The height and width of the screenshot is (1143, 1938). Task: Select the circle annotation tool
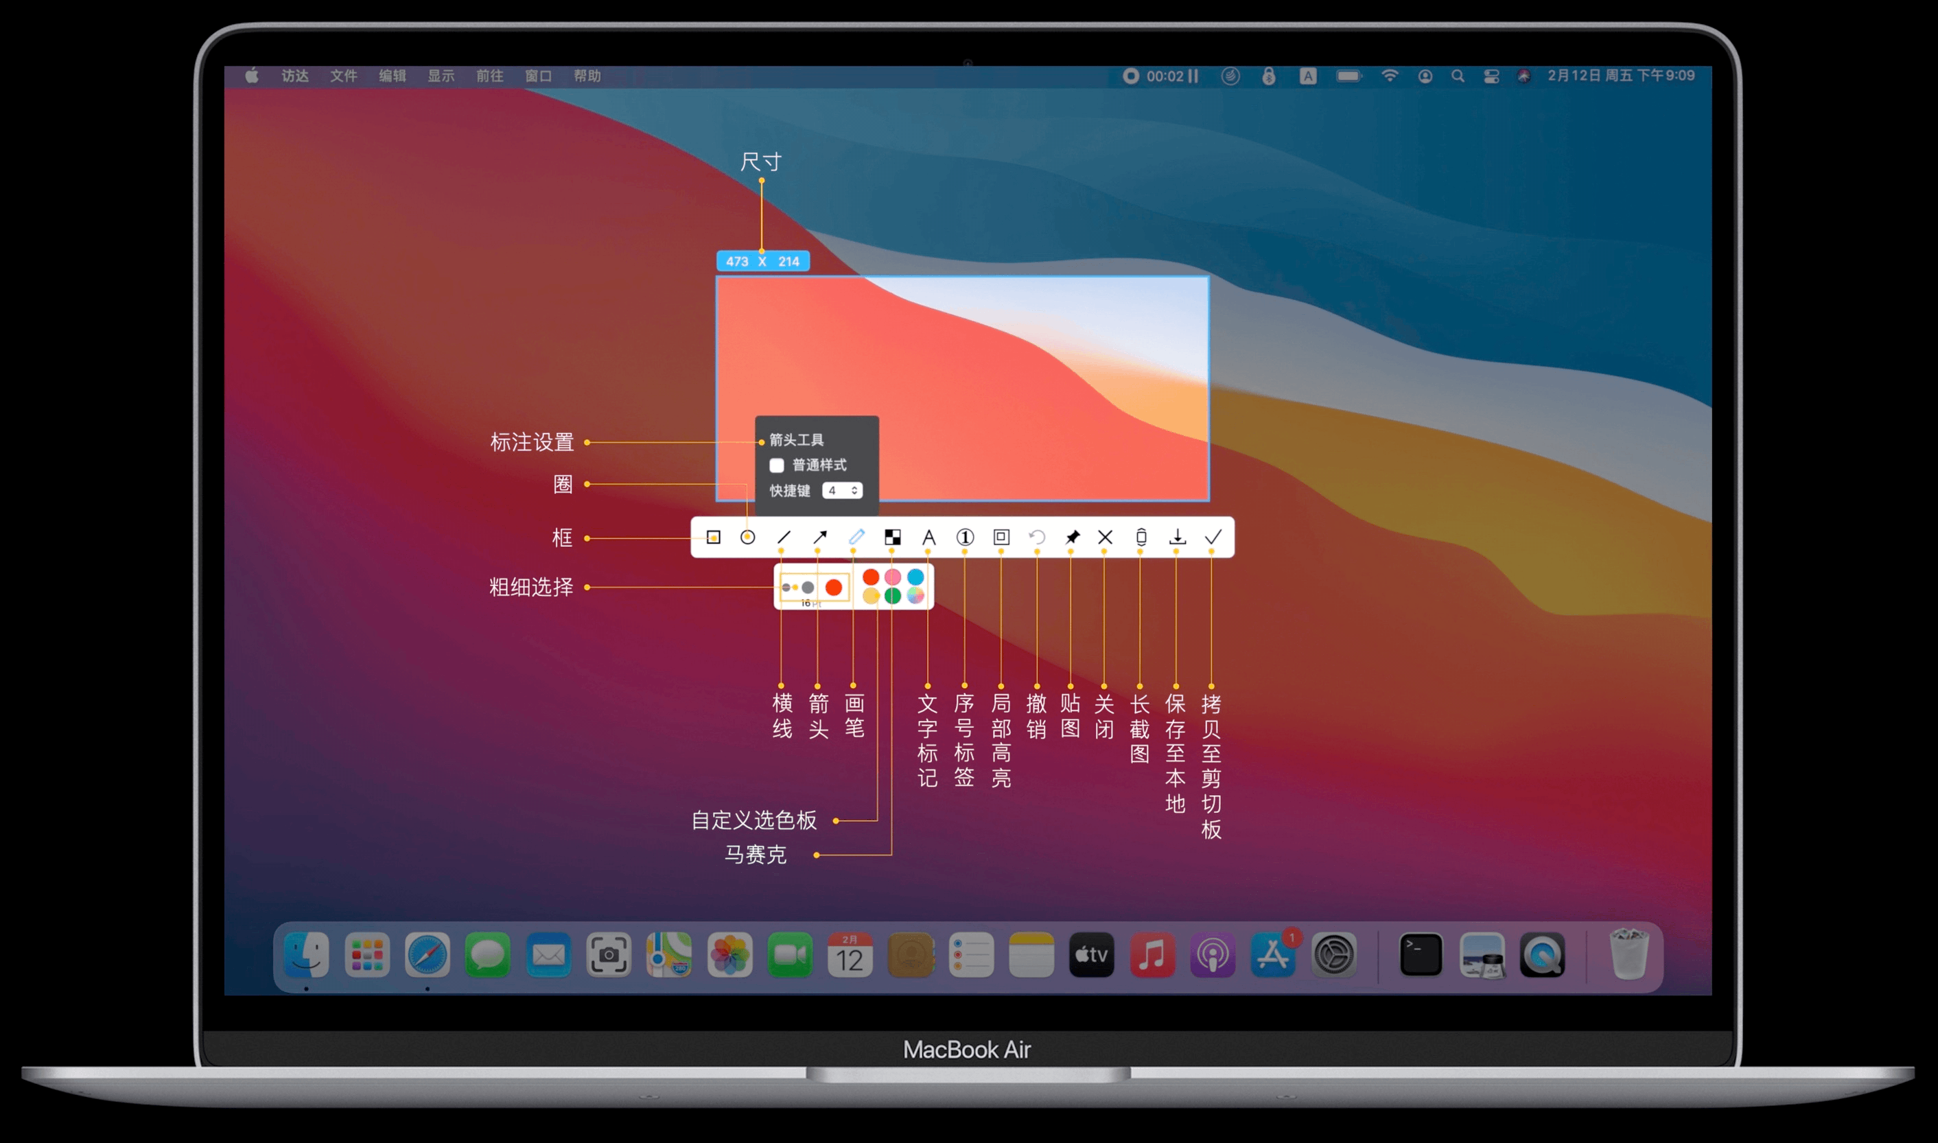point(747,537)
